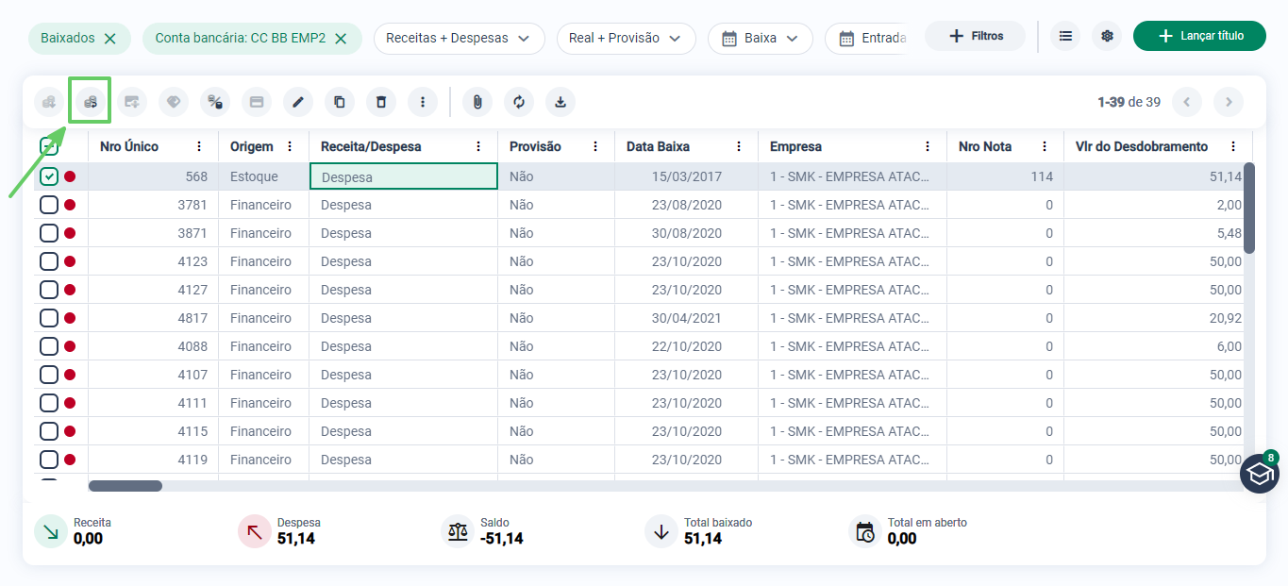1288x586 pixels.
Task: Check the checkbox for row 4123
Action: 49,261
